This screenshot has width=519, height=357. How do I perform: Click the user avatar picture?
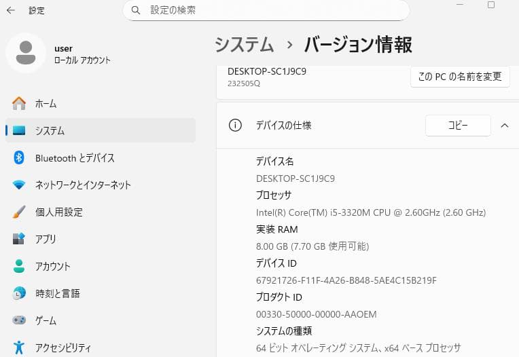coord(26,53)
